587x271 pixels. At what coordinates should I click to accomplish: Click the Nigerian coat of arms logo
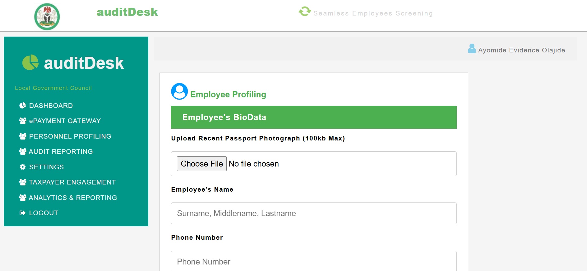[47, 16]
